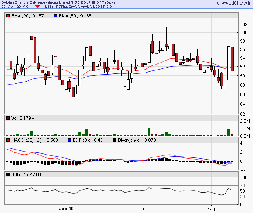
Task: Click the Divergence: -0.073 label
Action: tap(137, 140)
